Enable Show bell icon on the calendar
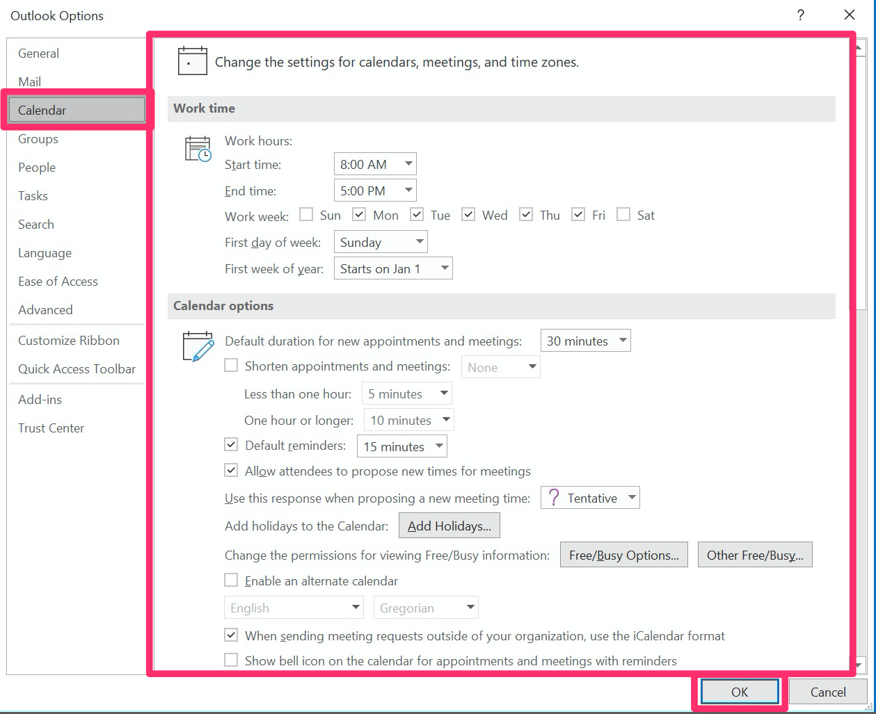 (x=231, y=660)
